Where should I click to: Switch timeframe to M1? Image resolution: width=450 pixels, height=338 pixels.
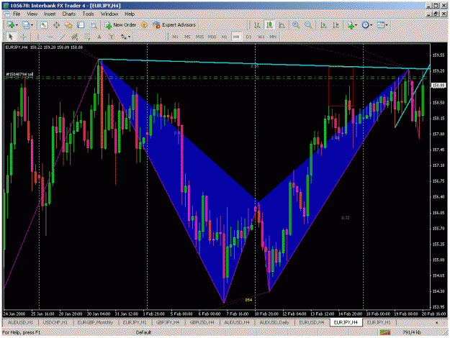click(x=175, y=37)
